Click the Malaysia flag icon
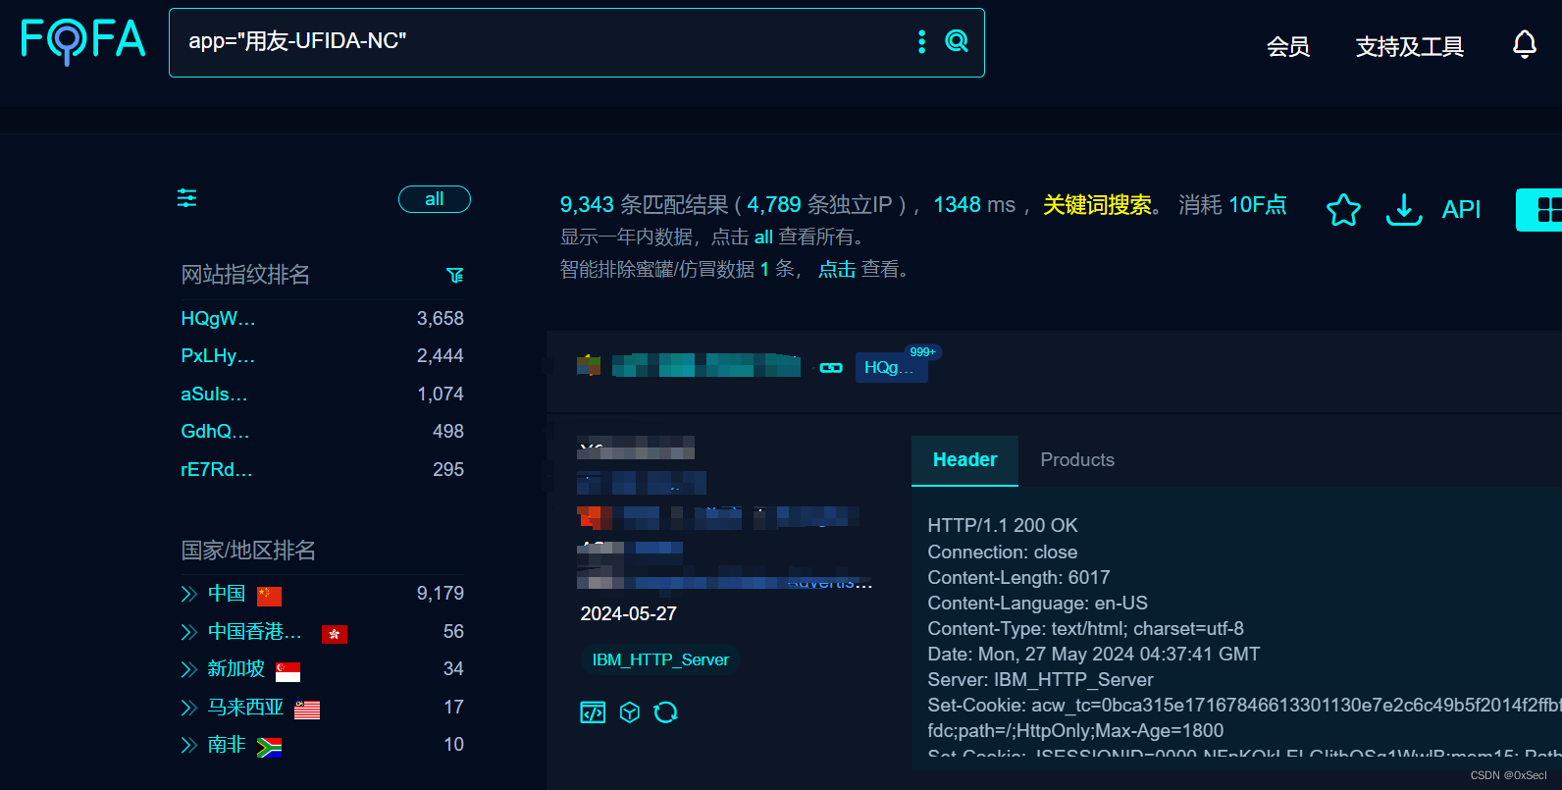 [x=307, y=710]
